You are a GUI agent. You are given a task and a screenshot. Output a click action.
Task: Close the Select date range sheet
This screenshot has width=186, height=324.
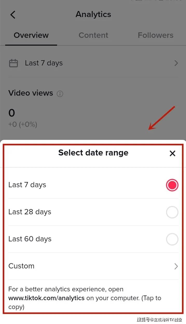172,154
